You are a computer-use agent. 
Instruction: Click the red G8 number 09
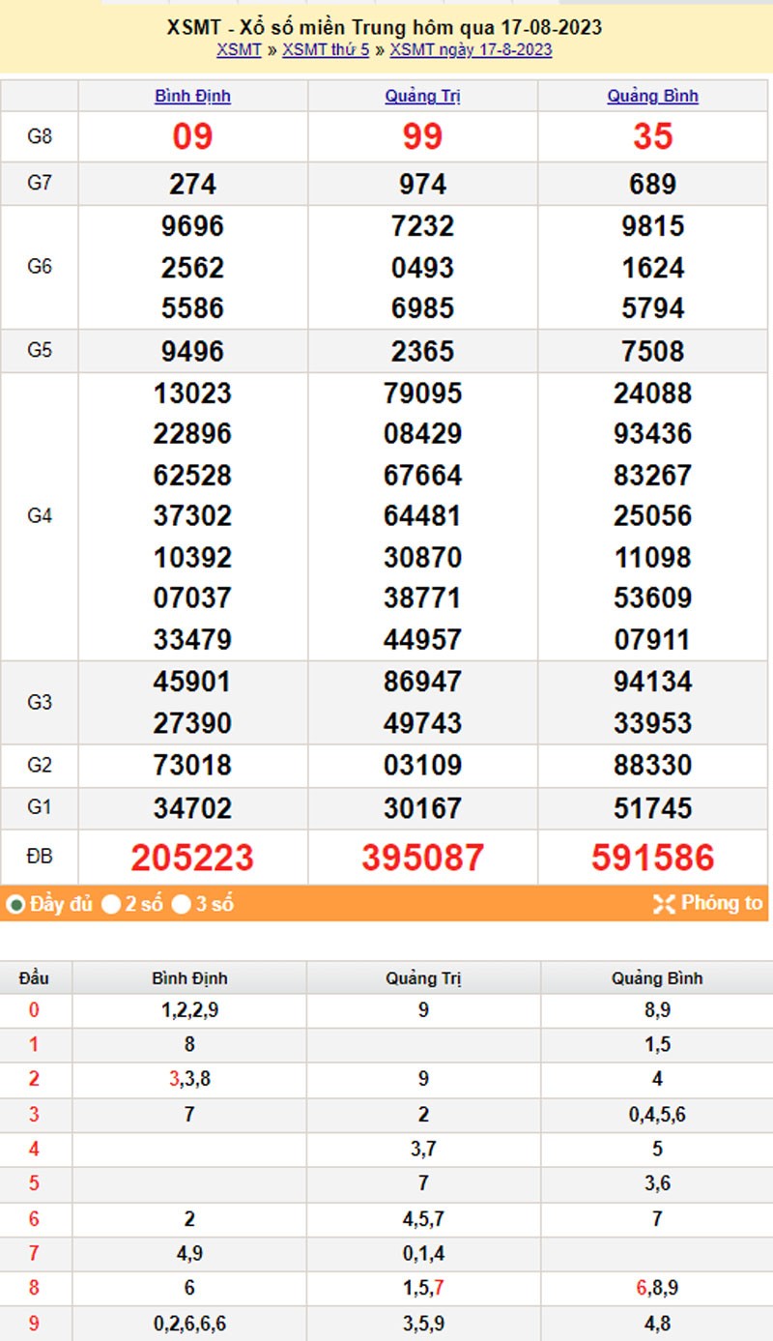coord(192,136)
